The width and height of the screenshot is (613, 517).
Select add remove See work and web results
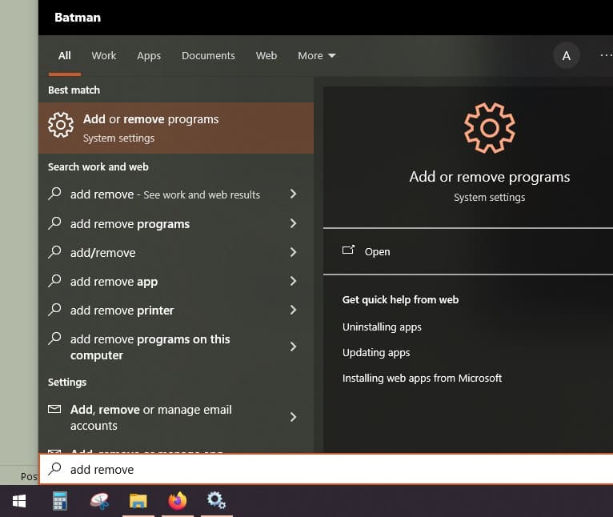(176, 194)
